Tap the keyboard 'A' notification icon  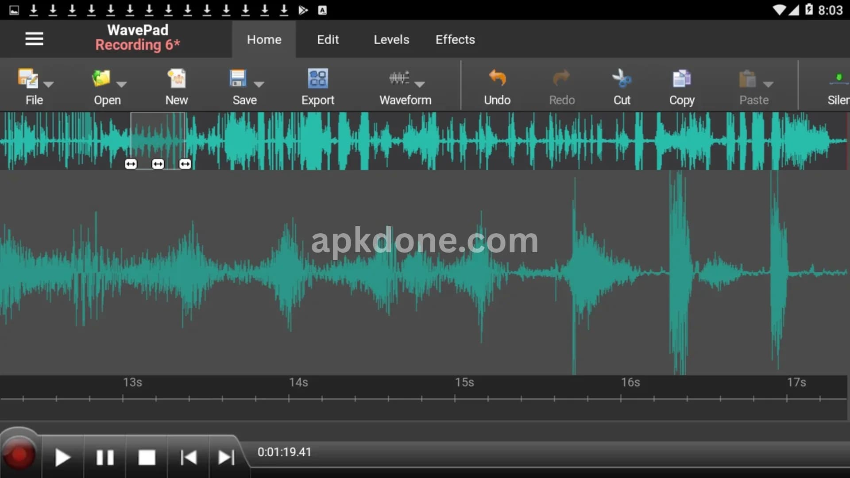[322, 10]
